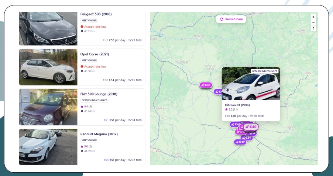Select the €49 map price marker

point(240,142)
